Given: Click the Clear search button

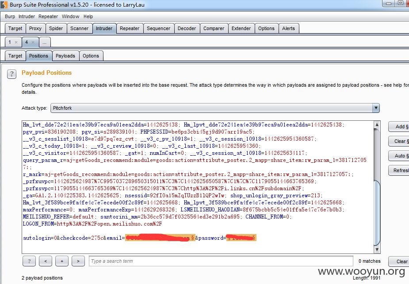Looking at the screenshot, I should click(399, 261).
